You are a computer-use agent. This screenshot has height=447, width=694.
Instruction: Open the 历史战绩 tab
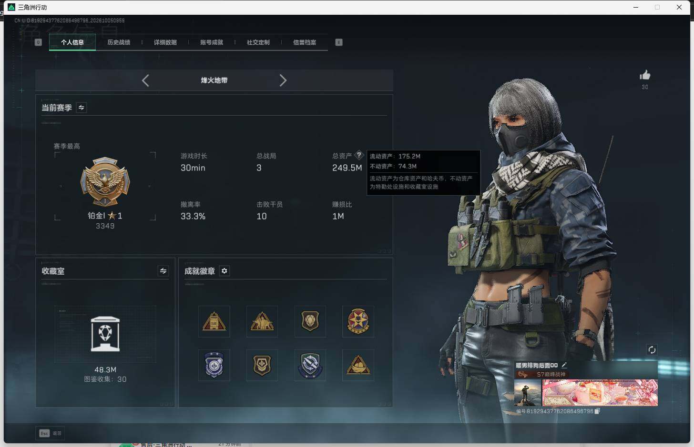coord(119,42)
